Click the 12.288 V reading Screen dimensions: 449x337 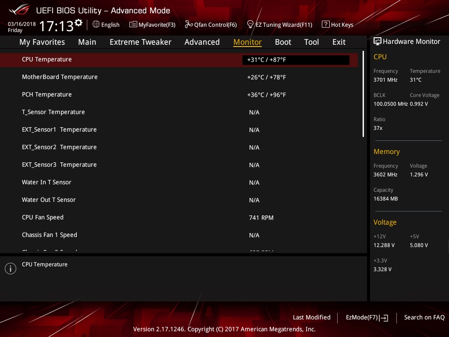384,245
